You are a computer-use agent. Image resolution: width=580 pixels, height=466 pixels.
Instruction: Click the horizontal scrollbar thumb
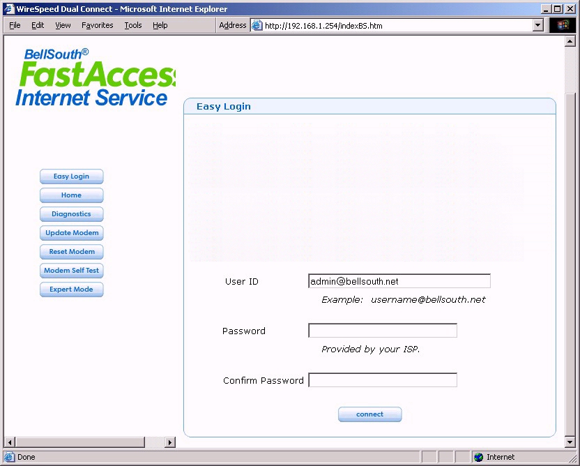(80, 442)
